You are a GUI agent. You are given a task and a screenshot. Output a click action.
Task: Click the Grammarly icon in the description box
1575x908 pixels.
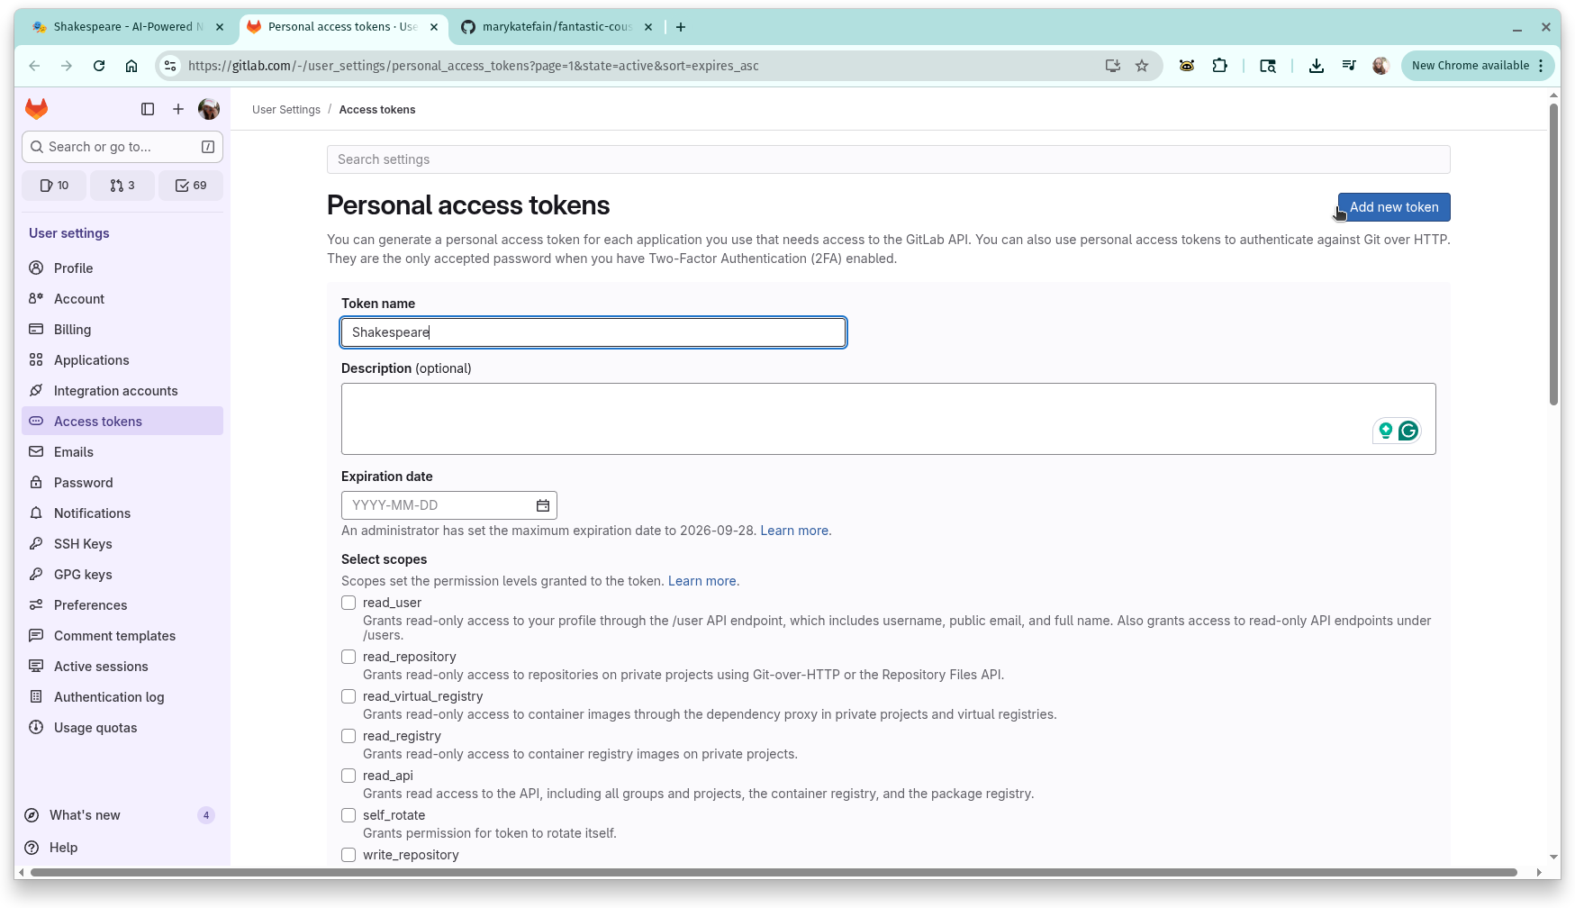point(1407,431)
